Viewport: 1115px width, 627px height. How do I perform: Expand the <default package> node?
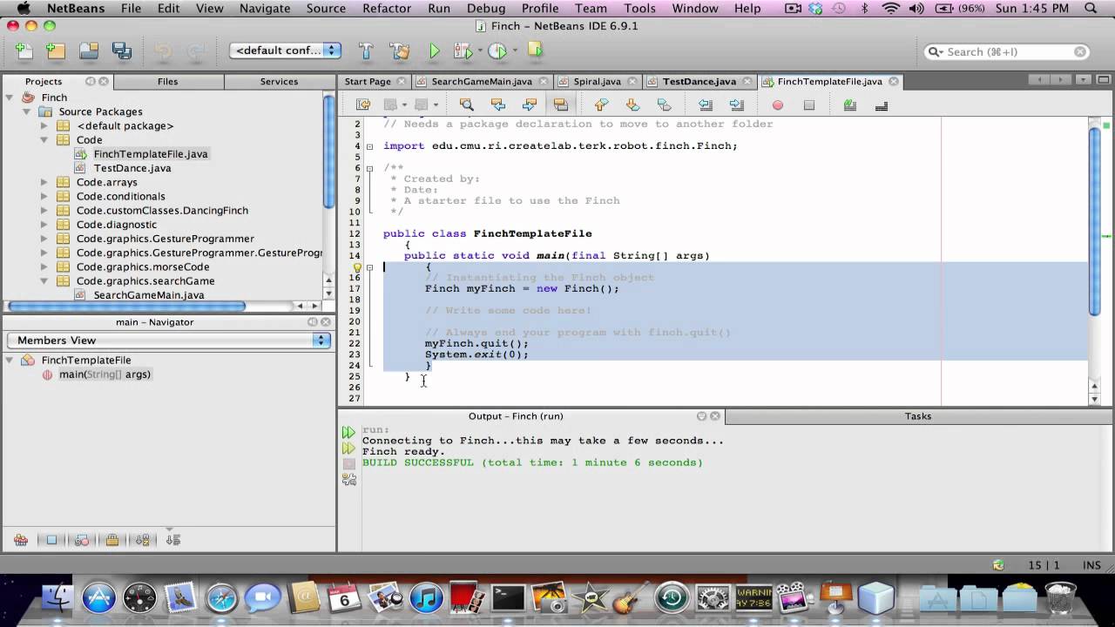click(44, 125)
